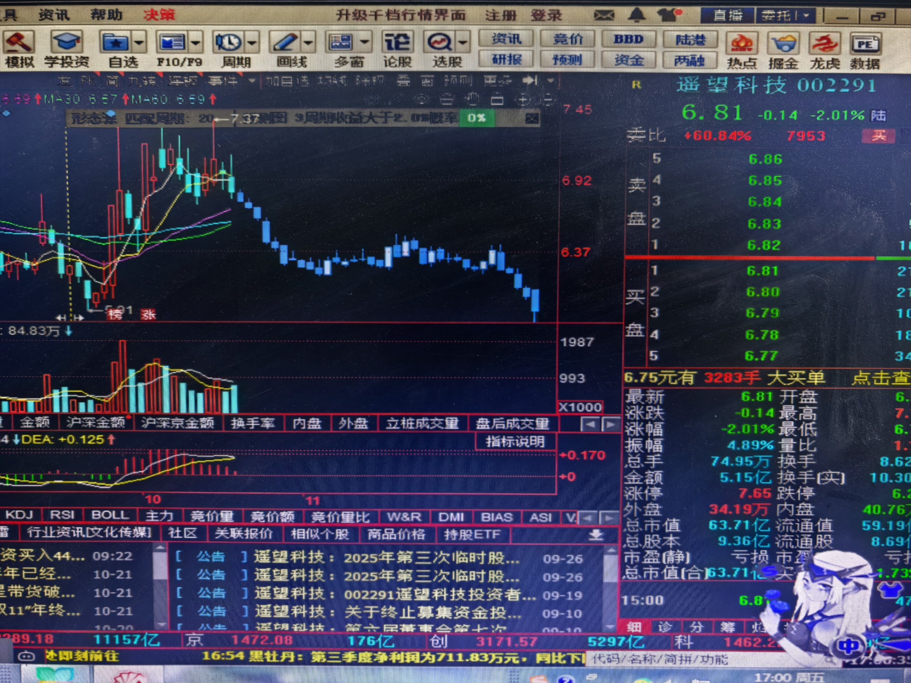Open the first 遥望科技 公告 announcement link
911x683 pixels.
click(x=386, y=558)
